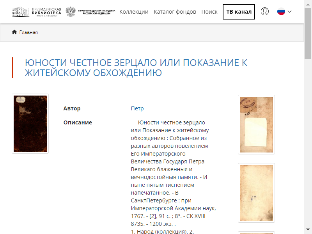View the page thumbnail with library stamp
The height and width of the screenshot is (234, 312).
click(256, 124)
